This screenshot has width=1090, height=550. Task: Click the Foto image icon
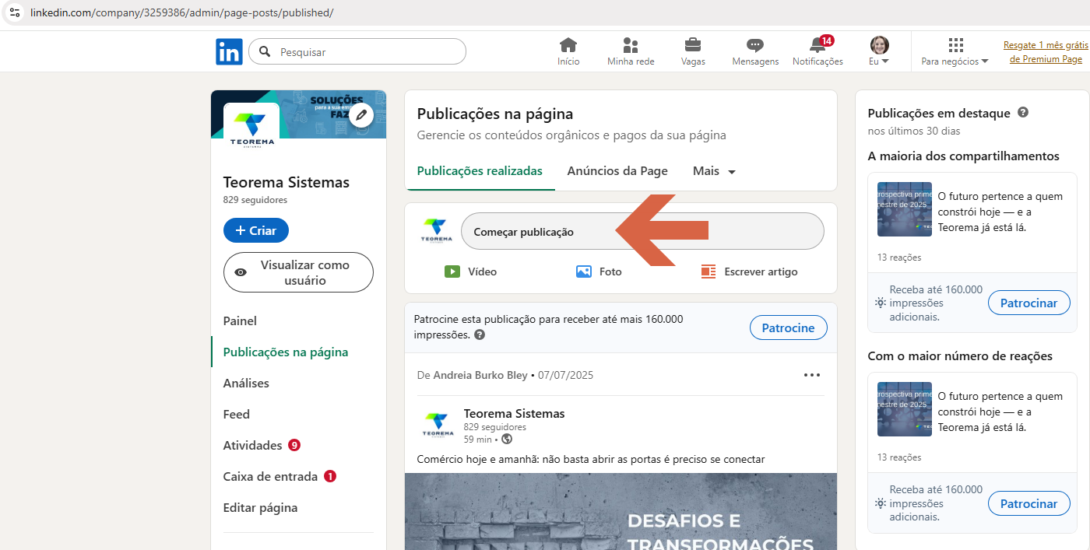point(584,271)
